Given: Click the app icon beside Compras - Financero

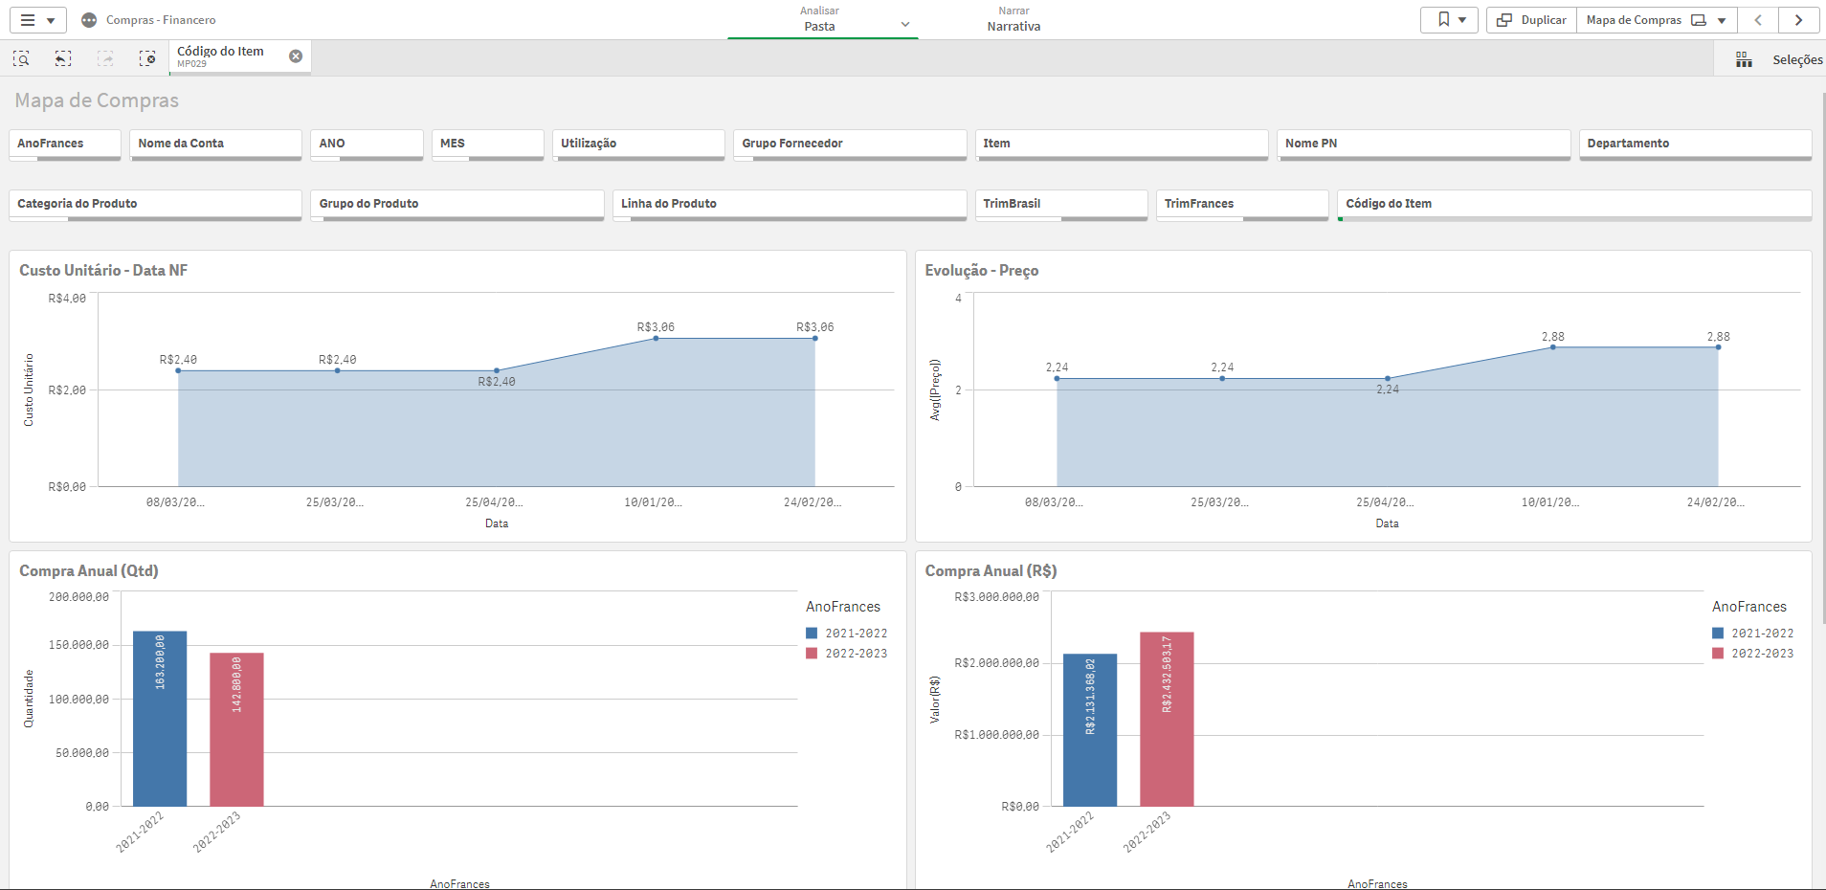Looking at the screenshot, I should click(89, 19).
